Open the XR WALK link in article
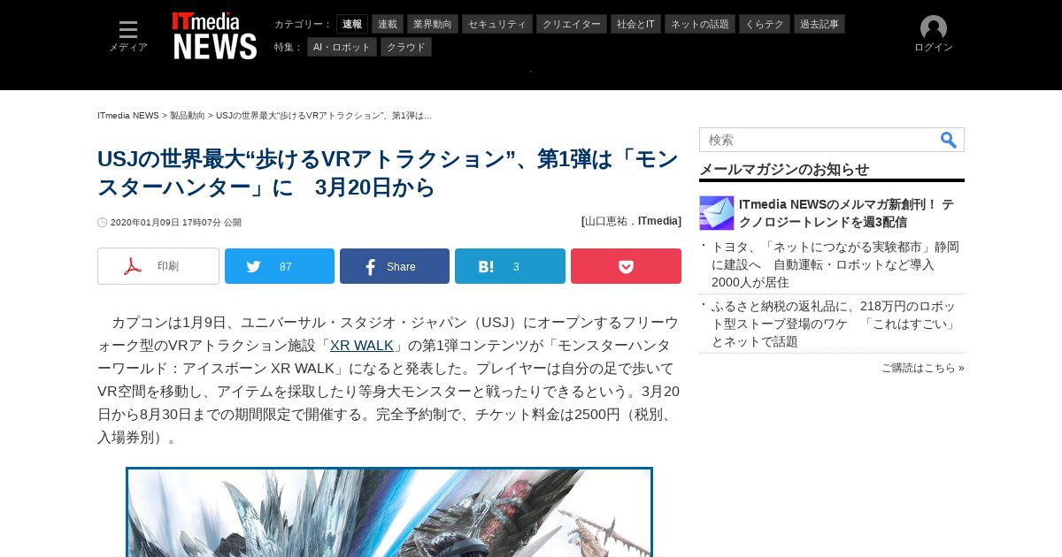The width and height of the screenshot is (1062, 557). click(362, 346)
